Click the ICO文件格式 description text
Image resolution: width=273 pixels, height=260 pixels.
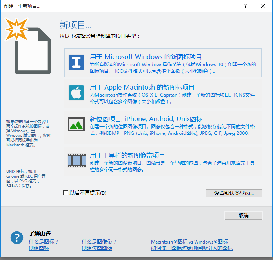coord(173,68)
